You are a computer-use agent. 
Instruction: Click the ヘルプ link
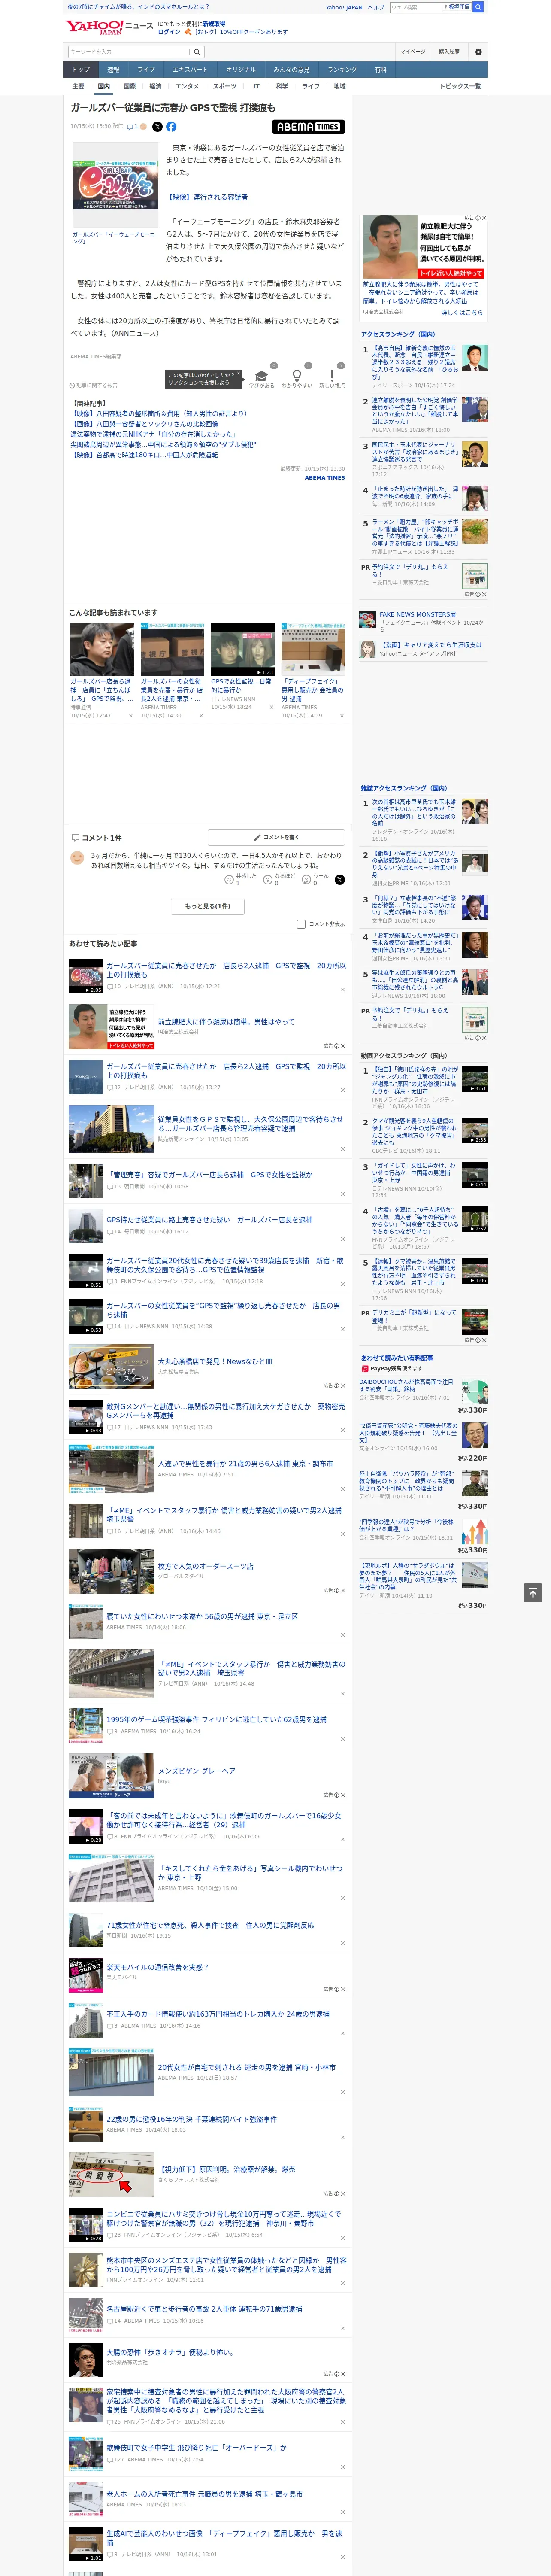coord(375,7)
